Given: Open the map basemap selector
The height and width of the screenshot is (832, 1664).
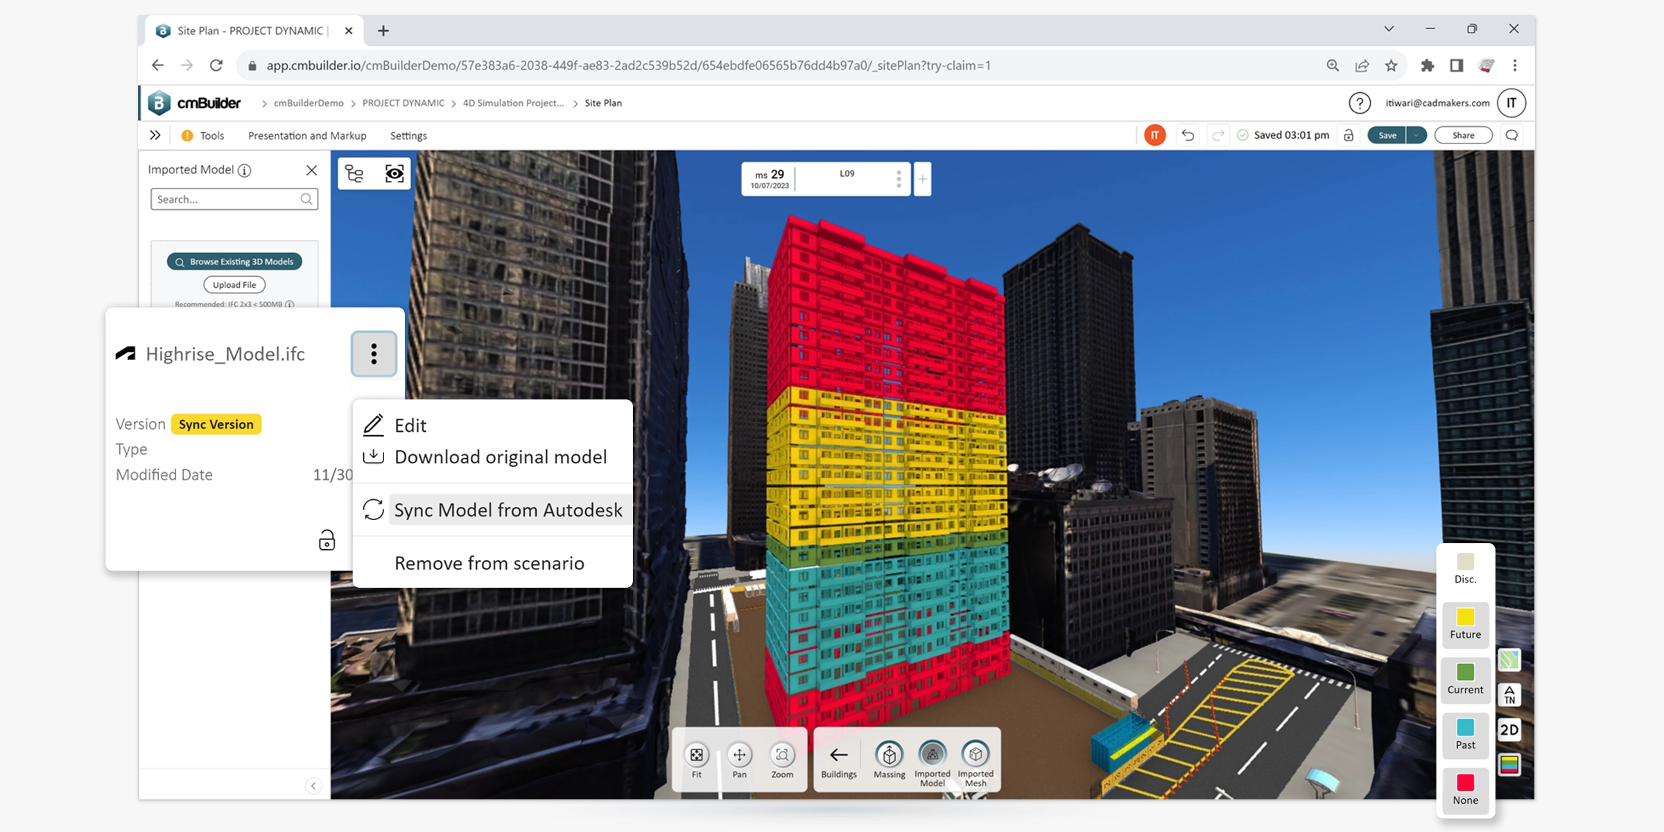Looking at the screenshot, I should click(x=1509, y=661).
